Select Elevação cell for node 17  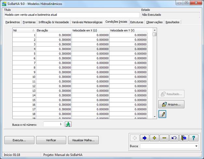54,109
